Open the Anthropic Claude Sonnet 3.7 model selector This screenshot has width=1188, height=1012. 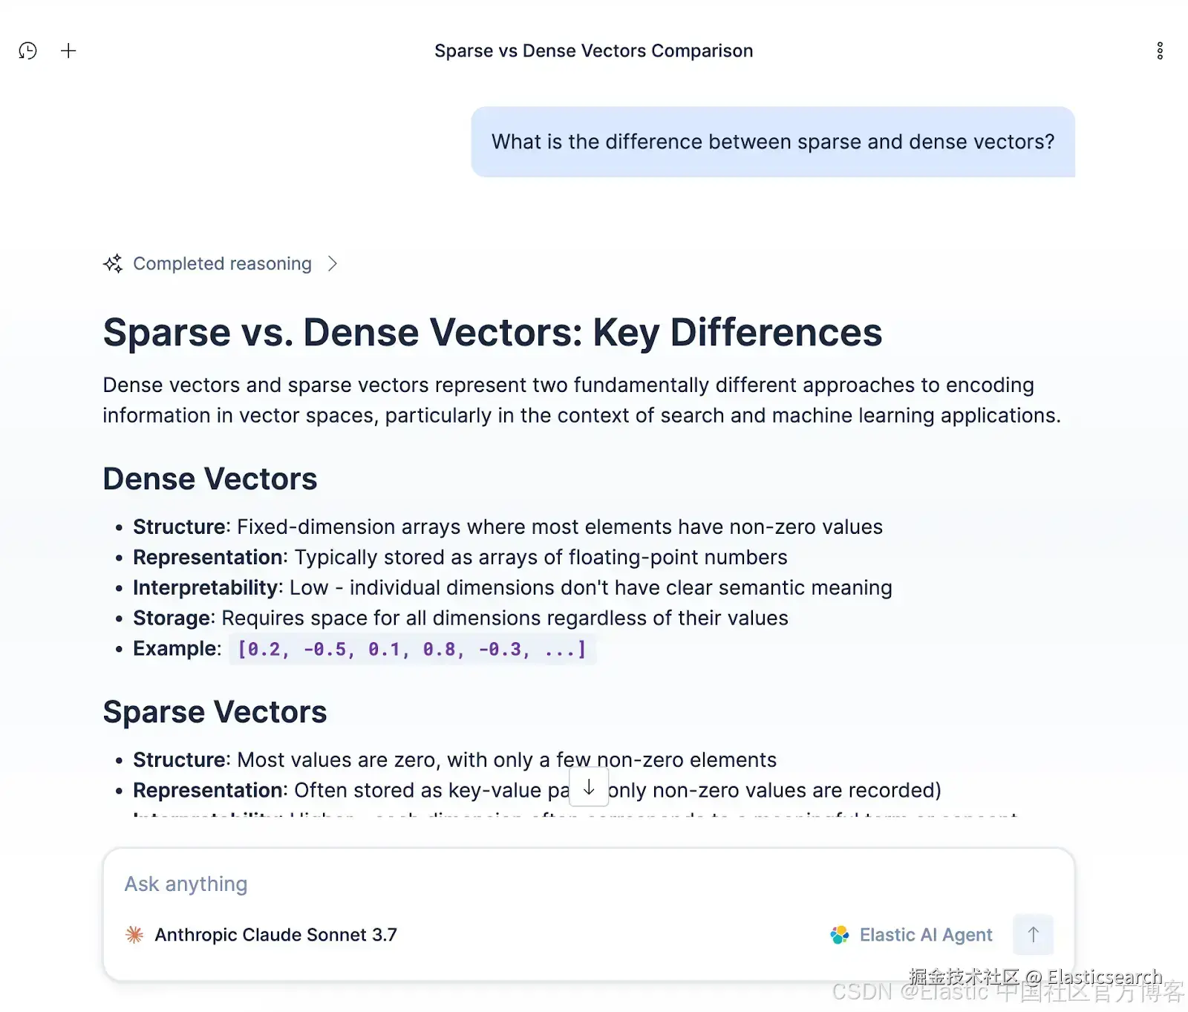275,935
